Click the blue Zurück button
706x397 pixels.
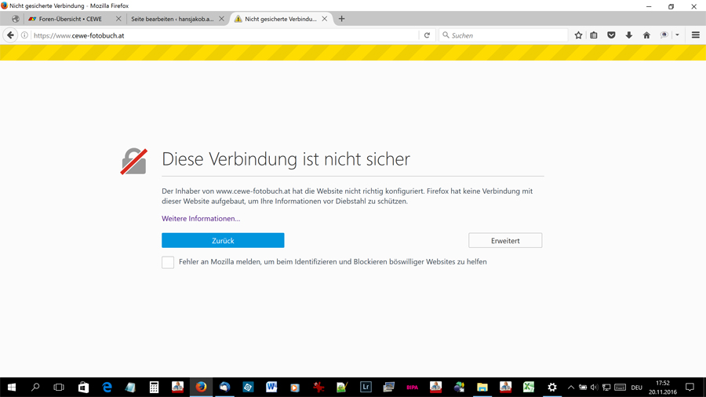tap(223, 240)
